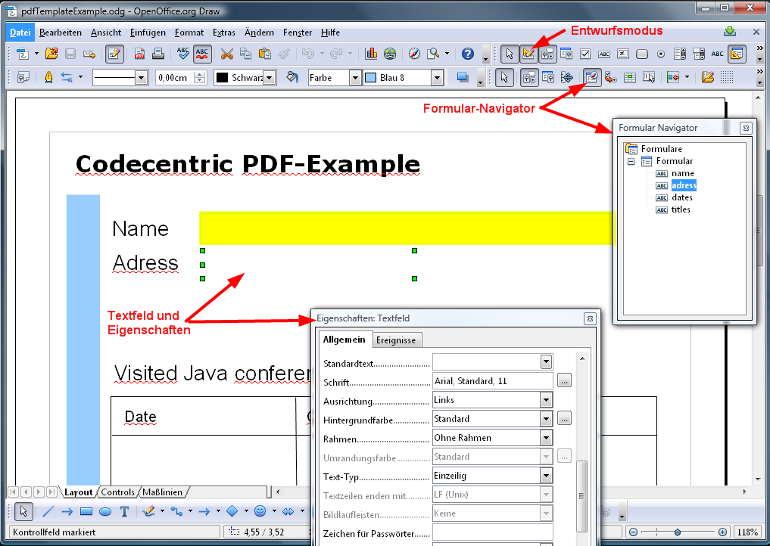The width and height of the screenshot is (770, 546).
Task: Collapse the Formular node in Formular Navigator
Action: pyautogui.click(x=631, y=161)
